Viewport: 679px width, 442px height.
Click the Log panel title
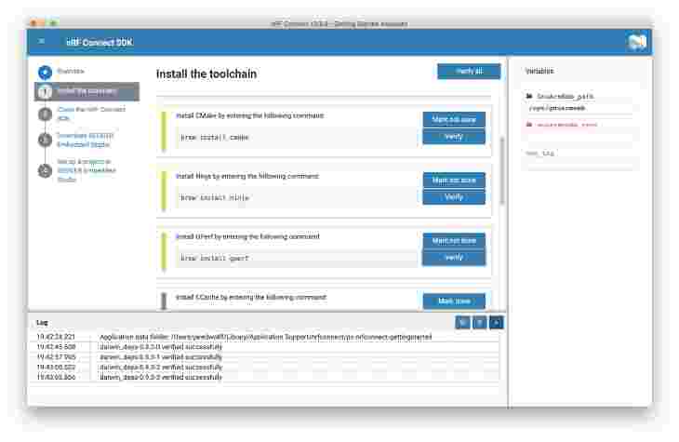pyautogui.click(x=42, y=322)
